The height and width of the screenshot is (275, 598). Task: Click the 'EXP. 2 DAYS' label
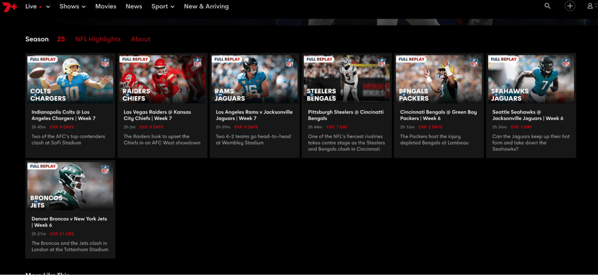pos(430,127)
